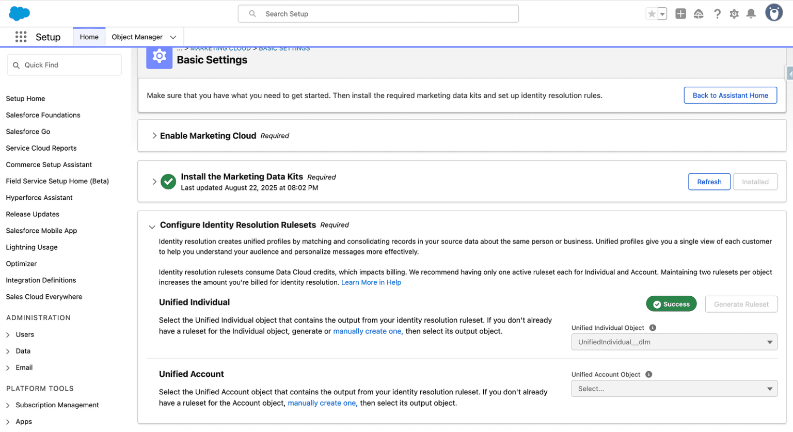Click the Refresh button

(x=709, y=182)
